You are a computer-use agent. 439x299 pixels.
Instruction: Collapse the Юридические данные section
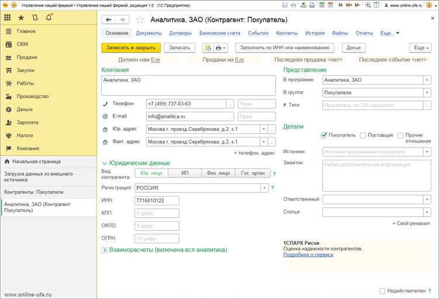pos(104,163)
